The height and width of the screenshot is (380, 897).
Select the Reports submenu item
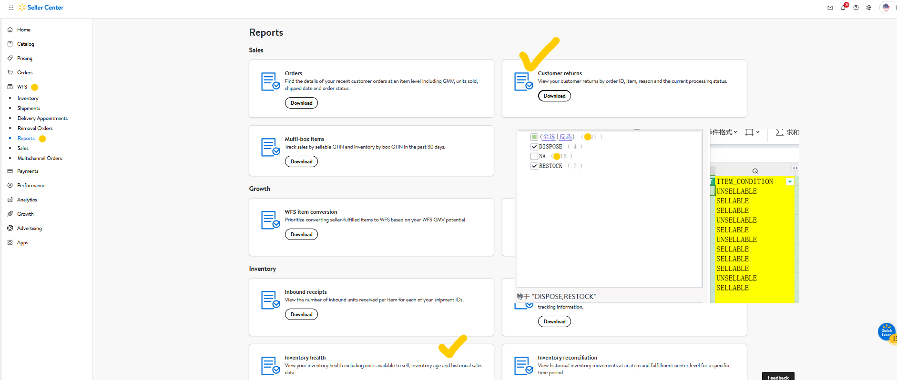(26, 138)
